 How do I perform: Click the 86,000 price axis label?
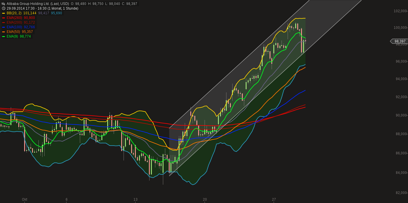pyautogui.click(x=401, y=153)
